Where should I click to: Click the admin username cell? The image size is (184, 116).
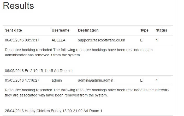click(x=57, y=80)
